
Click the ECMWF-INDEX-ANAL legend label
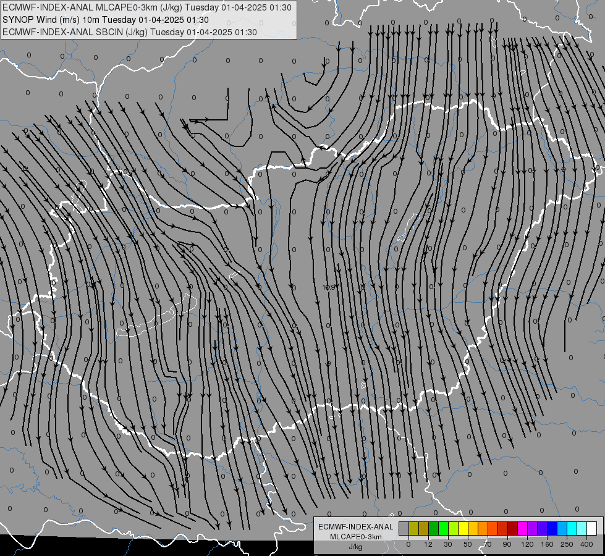(356, 527)
